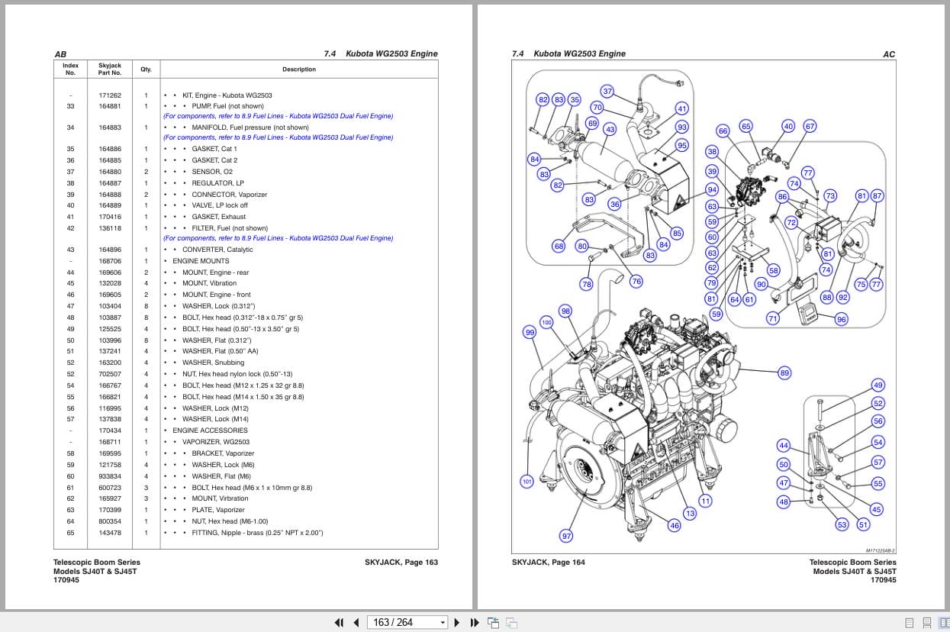The width and height of the screenshot is (950, 632).
Task: Toggle two-page facing view
Action: pos(945,623)
